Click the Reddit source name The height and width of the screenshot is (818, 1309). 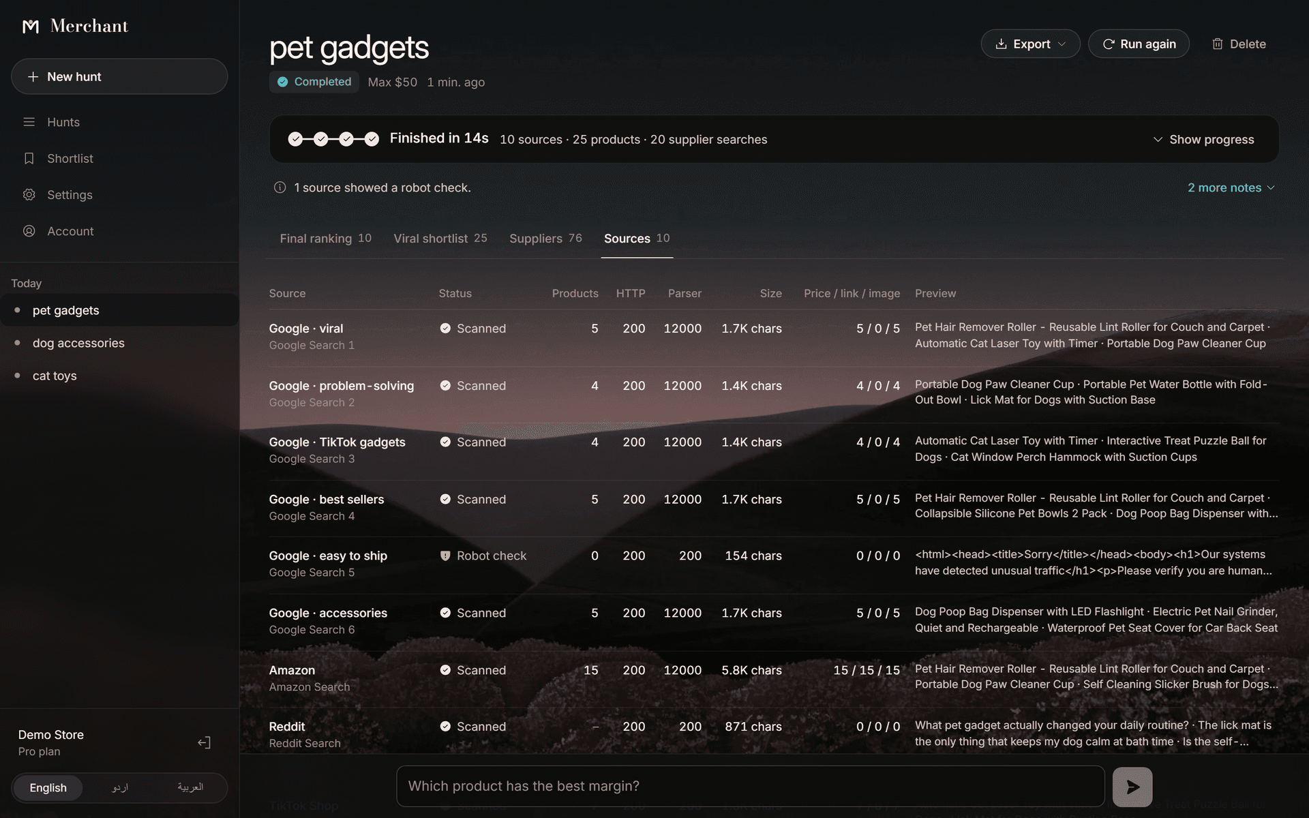[x=287, y=727]
